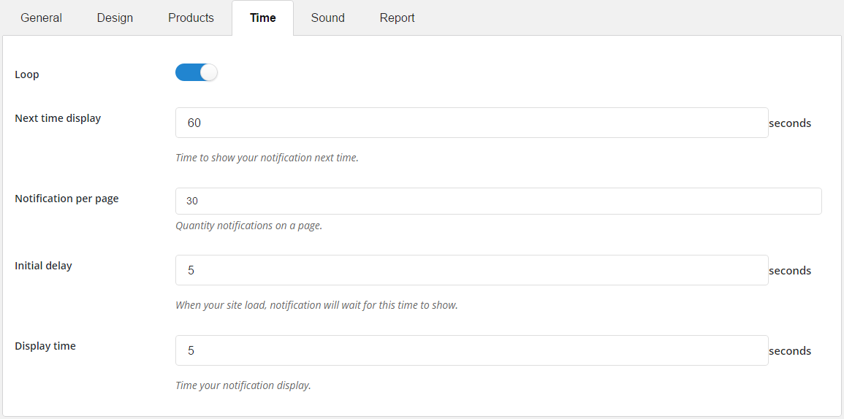Open the Report tab

pos(397,18)
